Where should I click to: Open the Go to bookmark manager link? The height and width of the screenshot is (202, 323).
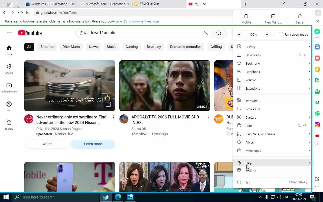click(141, 21)
